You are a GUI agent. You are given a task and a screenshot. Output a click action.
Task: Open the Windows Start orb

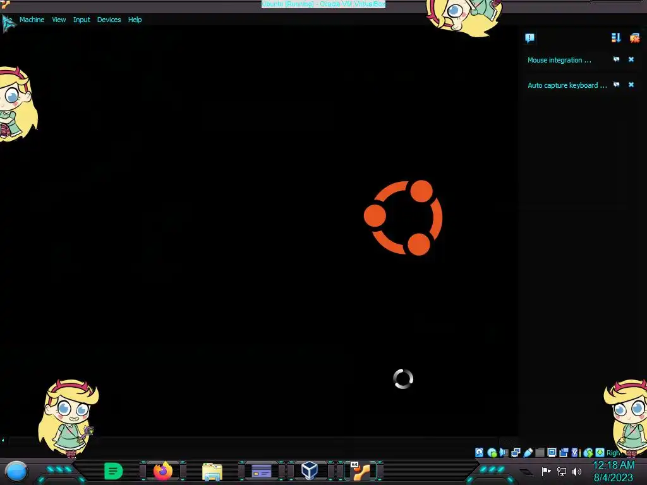coord(16,472)
